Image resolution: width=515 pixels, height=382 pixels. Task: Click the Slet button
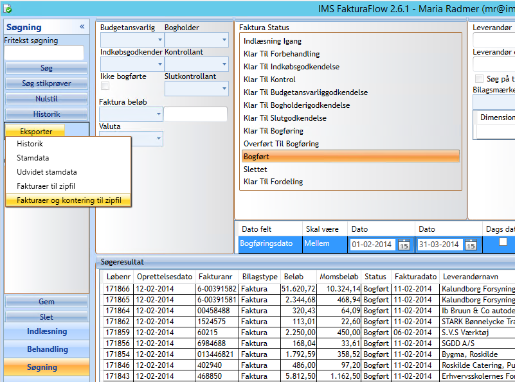[x=46, y=317]
